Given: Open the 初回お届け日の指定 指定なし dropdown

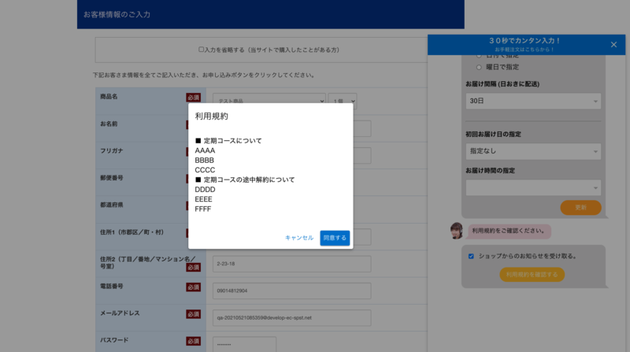Looking at the screenshot, I should point(533,151).
